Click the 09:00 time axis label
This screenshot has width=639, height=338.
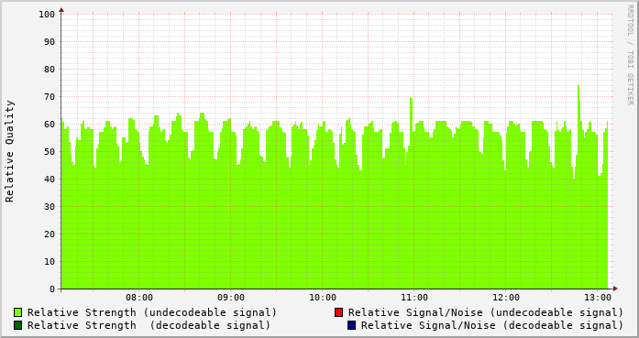click(231, 298)
